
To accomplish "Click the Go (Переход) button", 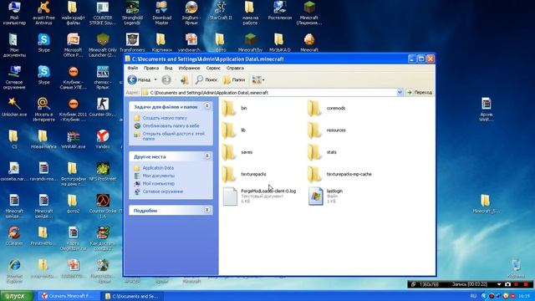I will [x=420, y=92].
